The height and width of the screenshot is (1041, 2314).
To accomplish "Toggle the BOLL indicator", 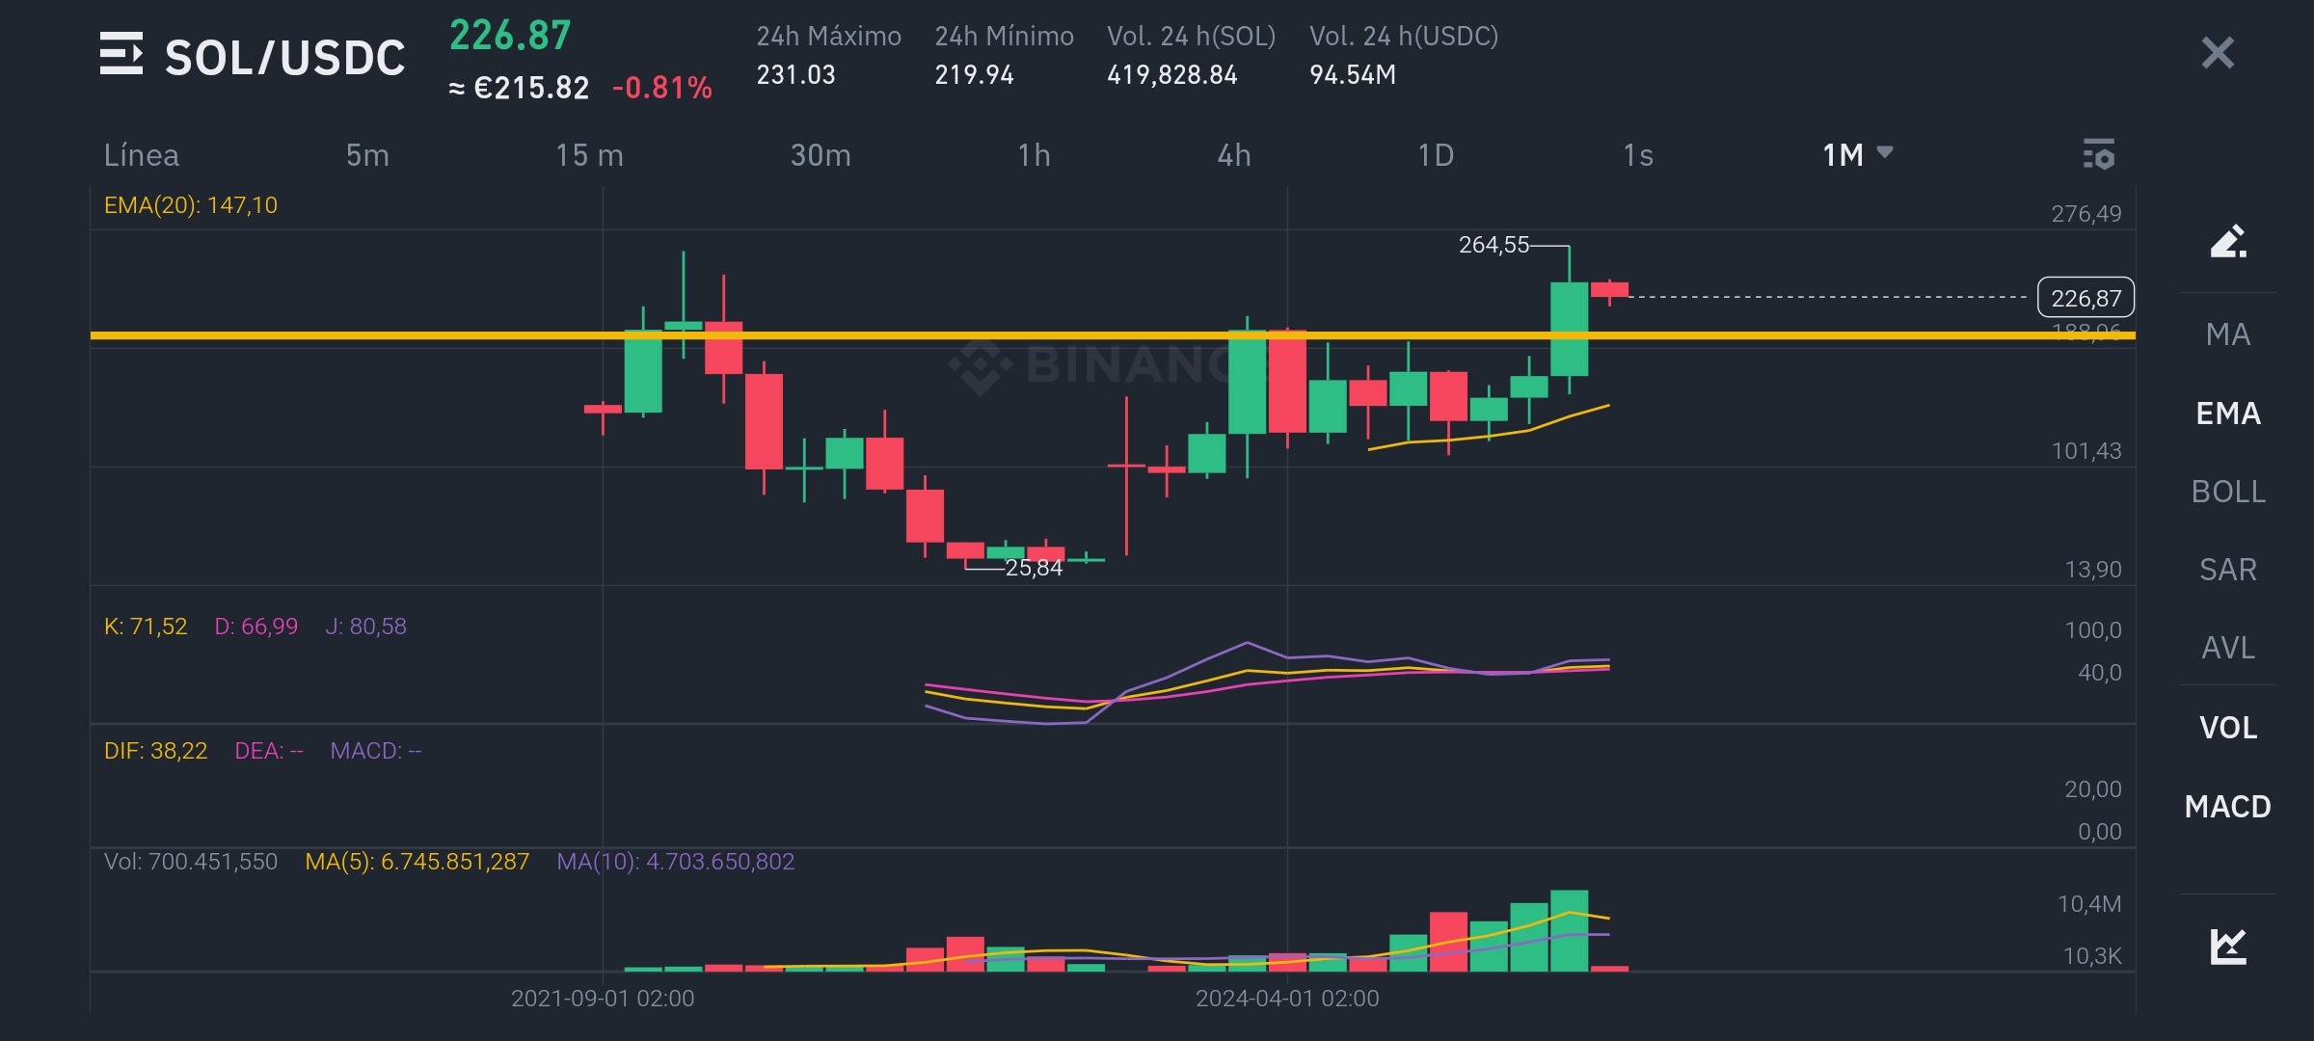I will tap(2228, 492).
